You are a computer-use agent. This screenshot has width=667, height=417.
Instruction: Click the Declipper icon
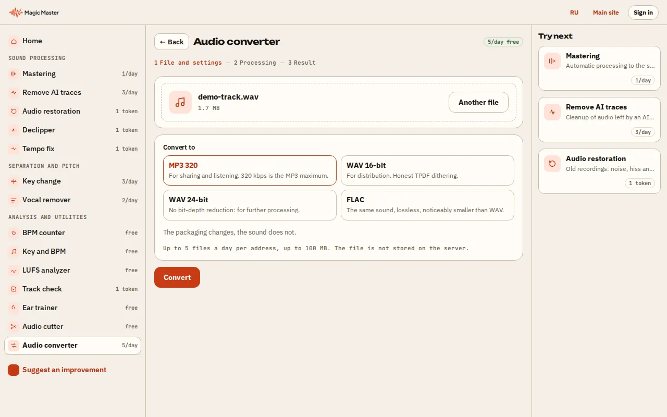14,130
